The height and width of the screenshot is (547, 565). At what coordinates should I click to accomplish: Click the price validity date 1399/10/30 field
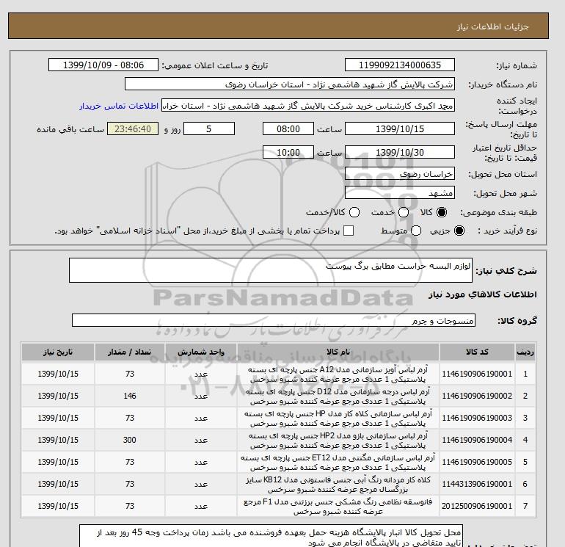(400, 153)
